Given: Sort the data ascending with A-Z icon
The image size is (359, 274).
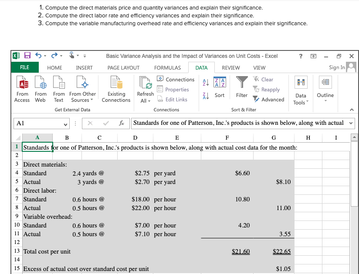Looking at the screenshot, I should (x=204, y=81).
